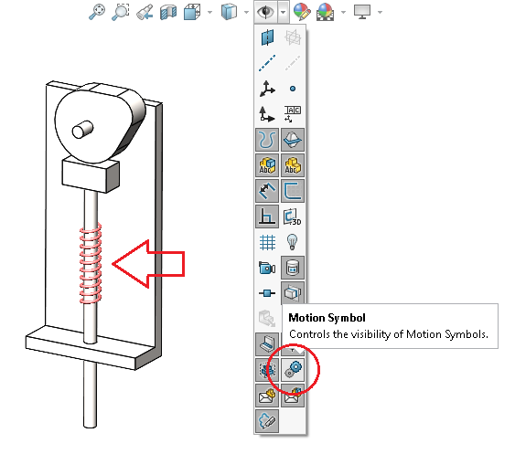Toggle View Lights lightbulb icon
The width and height of the screenshot is (515, 454).
pos(293,242)
